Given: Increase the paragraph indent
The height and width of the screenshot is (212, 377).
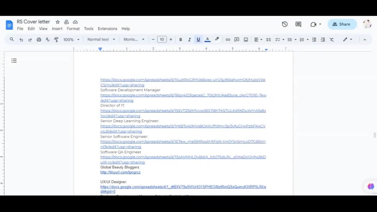Looking at the screenshot, I should coord(323,40).
